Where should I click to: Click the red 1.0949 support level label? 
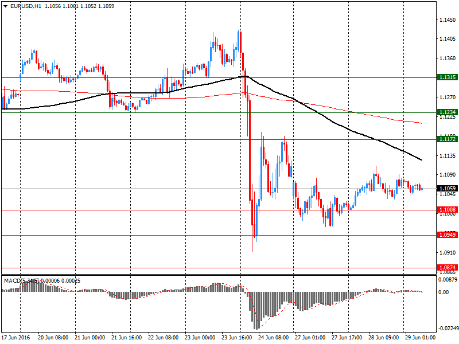(x=448, y=234)
